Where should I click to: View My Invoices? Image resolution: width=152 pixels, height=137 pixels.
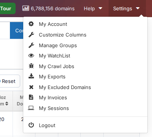tap(53, 98)
